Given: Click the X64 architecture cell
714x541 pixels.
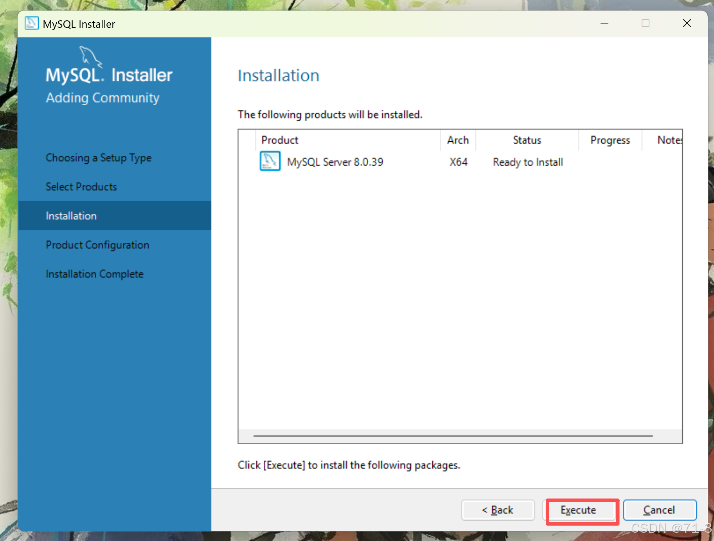Looking at the screenshot, I should tap(459, 162).
